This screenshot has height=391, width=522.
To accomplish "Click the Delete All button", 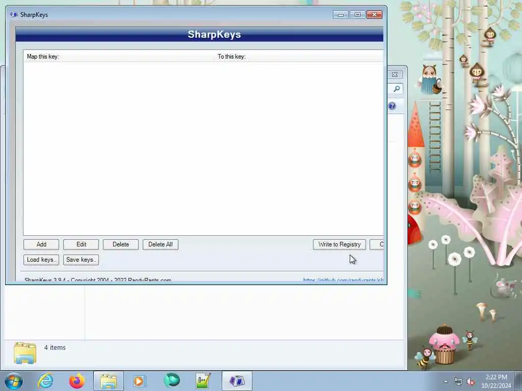I will [161, 244].
